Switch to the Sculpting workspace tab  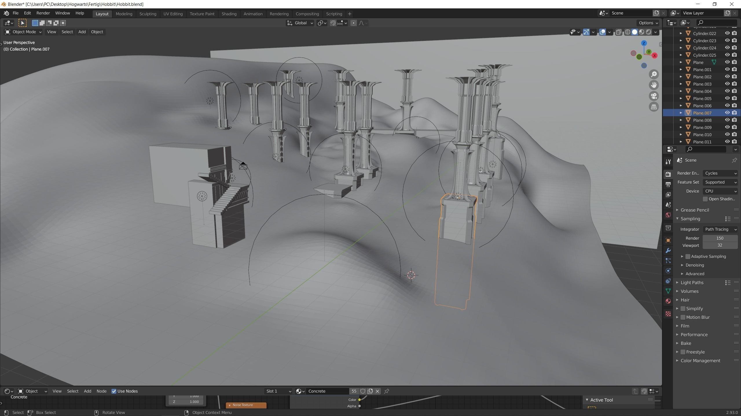(x=148, y=14)
